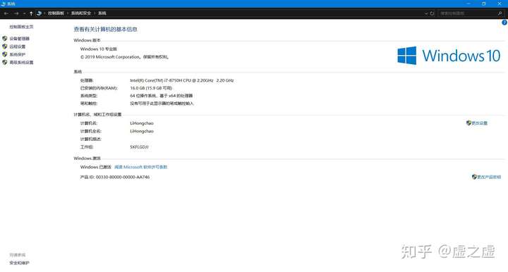Click the pen and touch value text
This screenshot has width=508, height=272.
[162, 104]
